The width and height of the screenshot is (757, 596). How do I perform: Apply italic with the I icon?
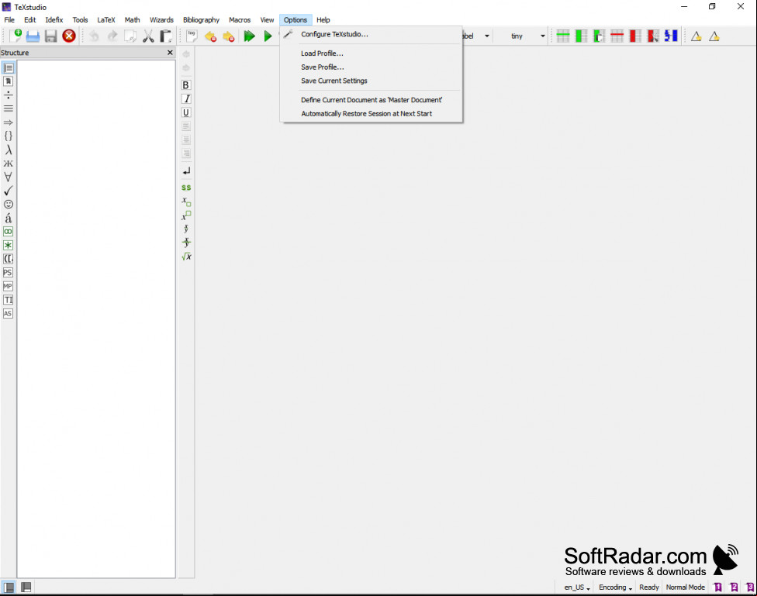[186, 99]
